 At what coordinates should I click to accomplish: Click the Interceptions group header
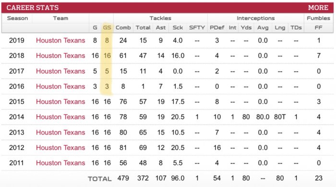pyautogui.click(x=256, y=18)
